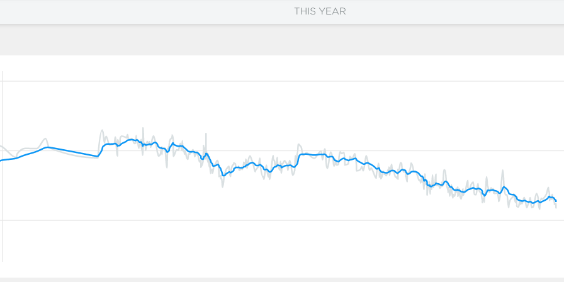Click the flat blue plateau after the mid-chart jump
Viewport: 564px width, 282px height.
(312, 154)
